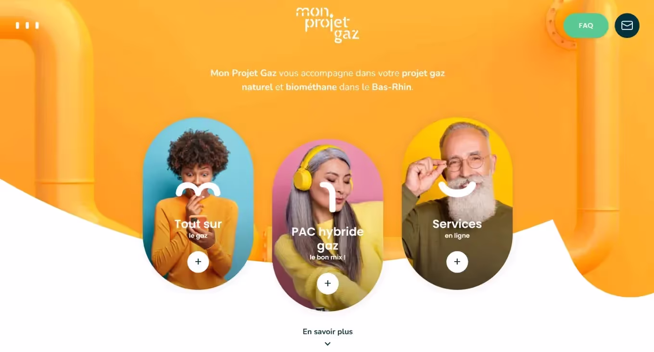Expand the Tout sur le gaz plus button
Image resolution: width=654 pixels, height=352 pixels.
click(x=198, y=262)
